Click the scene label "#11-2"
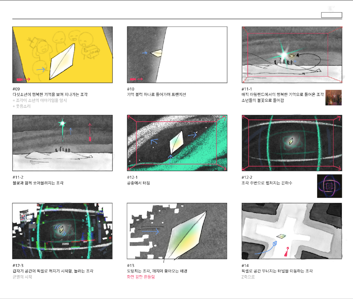Viewport: 353px width, 299px height. [18, 177]
